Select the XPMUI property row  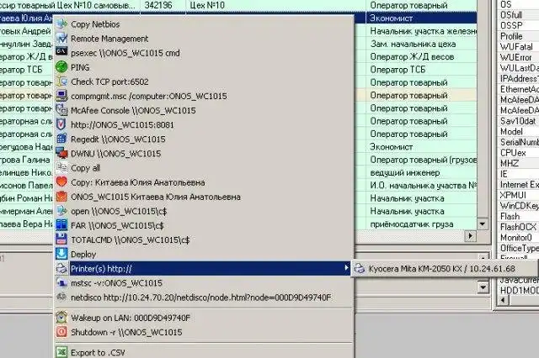[518, 195]
